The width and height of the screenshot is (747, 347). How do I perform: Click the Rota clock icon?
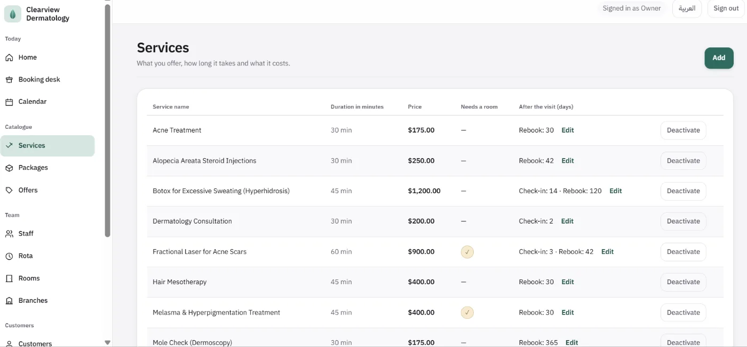[x=9, y=256]
